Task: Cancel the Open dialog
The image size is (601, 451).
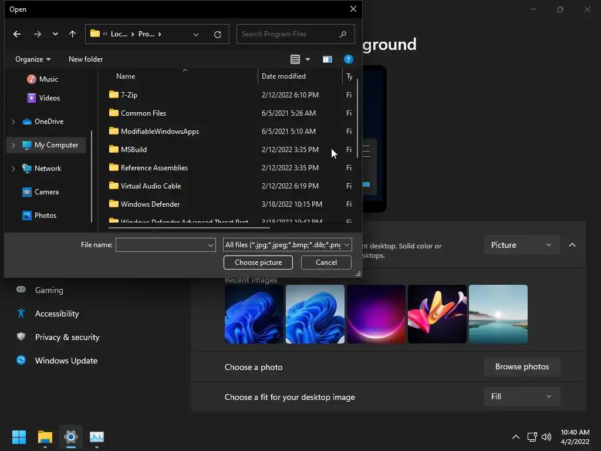Action: [326, 262]
